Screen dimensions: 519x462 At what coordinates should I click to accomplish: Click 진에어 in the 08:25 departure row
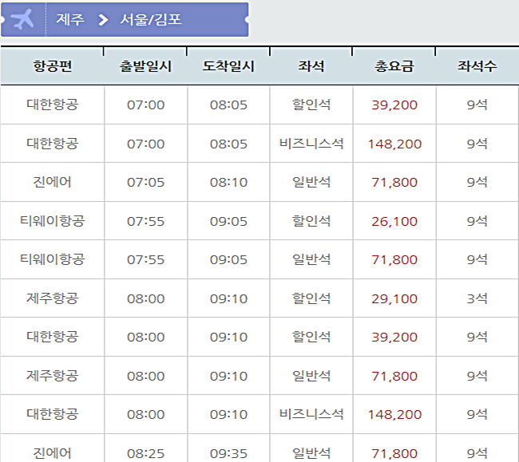coord(52,453)
